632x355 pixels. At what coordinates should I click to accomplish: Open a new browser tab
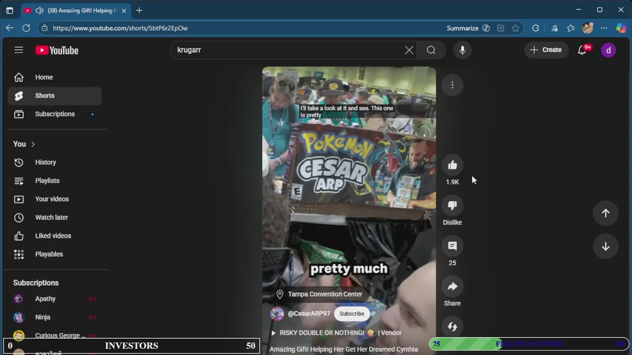pos(139,10)
